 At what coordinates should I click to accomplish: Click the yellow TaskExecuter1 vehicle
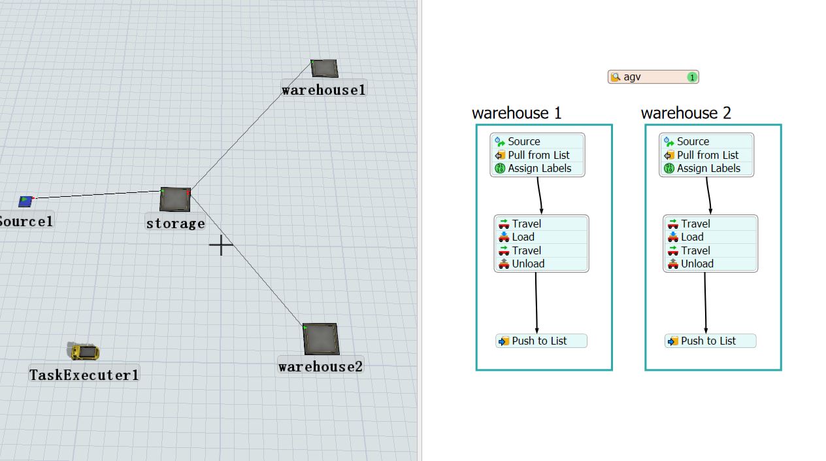point(85,352)
